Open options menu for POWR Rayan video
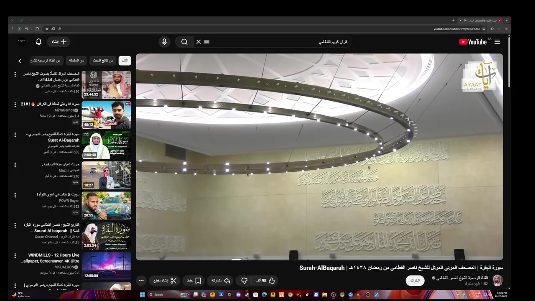Image resolution: width=535 pixels, height=301 pixels. pos(15,195)
